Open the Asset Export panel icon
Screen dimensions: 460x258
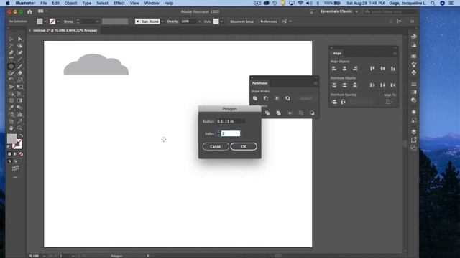pyautogui.click(x=414, y=140)
